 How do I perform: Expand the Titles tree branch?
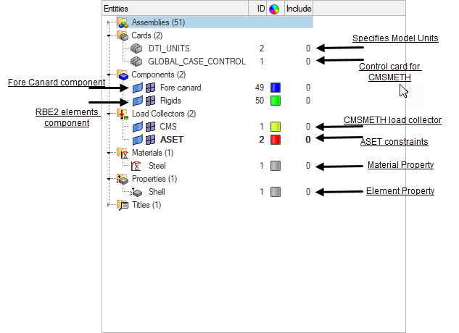point(109,205)
